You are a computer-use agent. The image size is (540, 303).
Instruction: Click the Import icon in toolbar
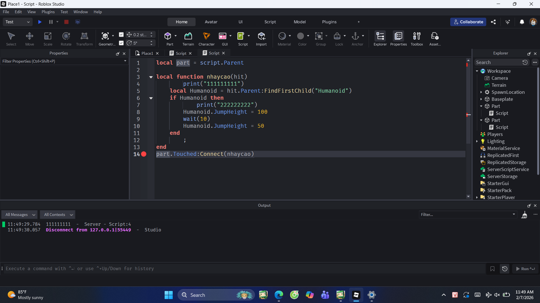[x=261, y=36]
